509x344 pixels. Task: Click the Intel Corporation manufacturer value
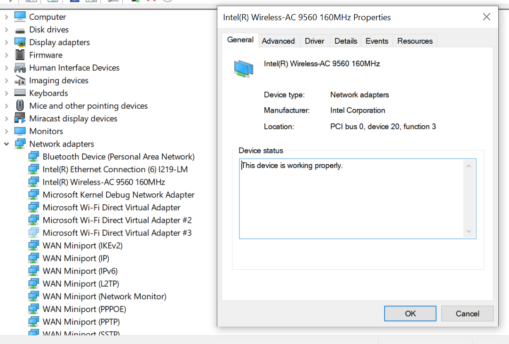click(x=358, y=111)
